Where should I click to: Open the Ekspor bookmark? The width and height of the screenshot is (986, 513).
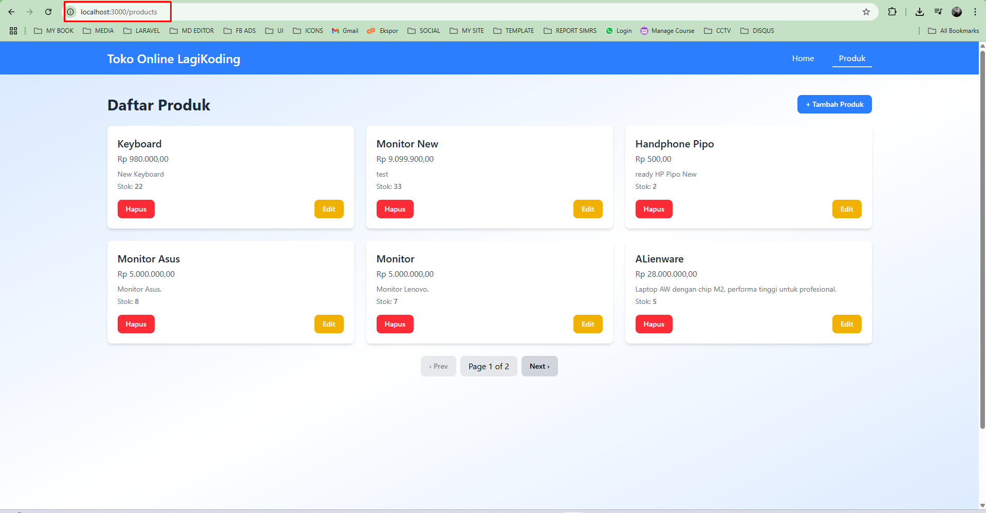point(382,31)
